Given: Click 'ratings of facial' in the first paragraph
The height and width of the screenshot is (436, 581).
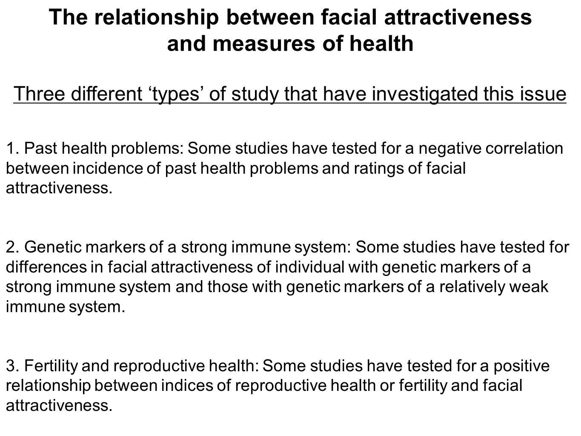Looking at the screenshot, I should click(x=409, y=168).
